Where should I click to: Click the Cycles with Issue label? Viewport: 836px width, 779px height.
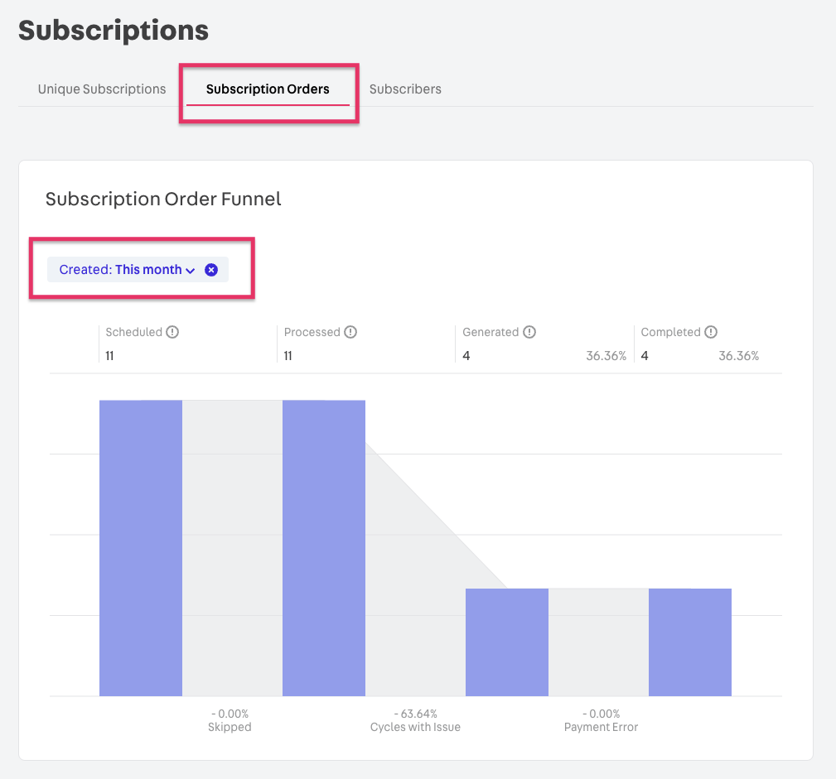click(x=415, y=727)
